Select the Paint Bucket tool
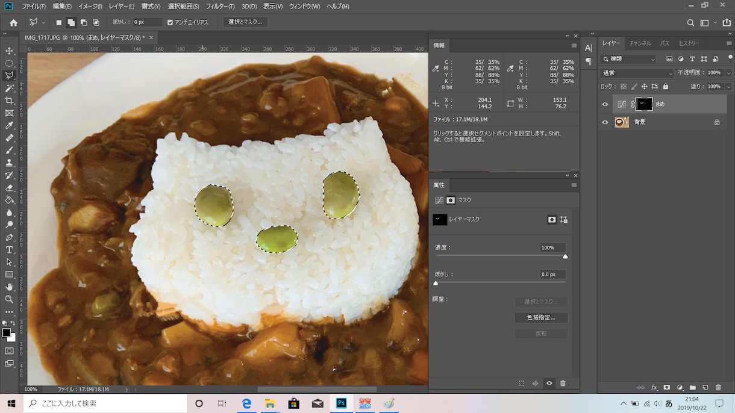 9,200
